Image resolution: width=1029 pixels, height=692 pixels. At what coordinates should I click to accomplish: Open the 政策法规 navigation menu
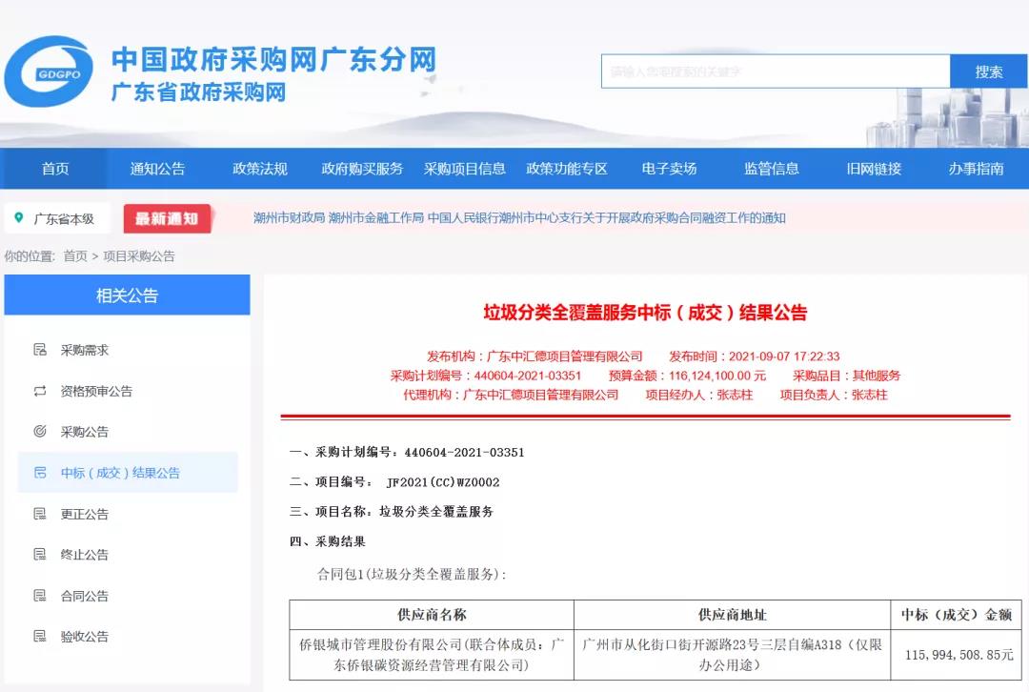(260, 169)
